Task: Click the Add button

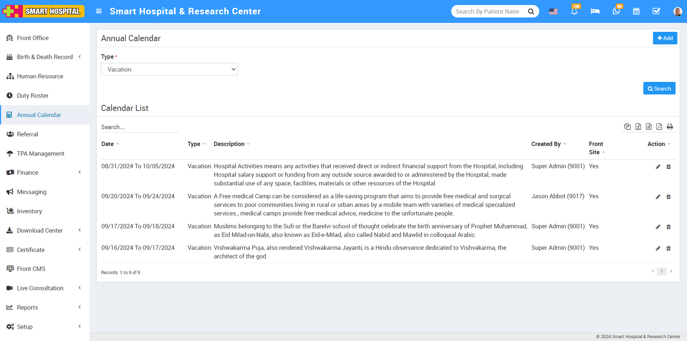Action: click(665, 38)
